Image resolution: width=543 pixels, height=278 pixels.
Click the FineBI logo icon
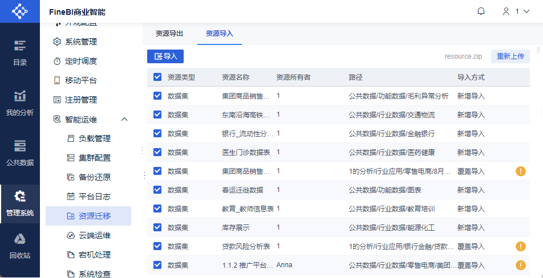20,11
